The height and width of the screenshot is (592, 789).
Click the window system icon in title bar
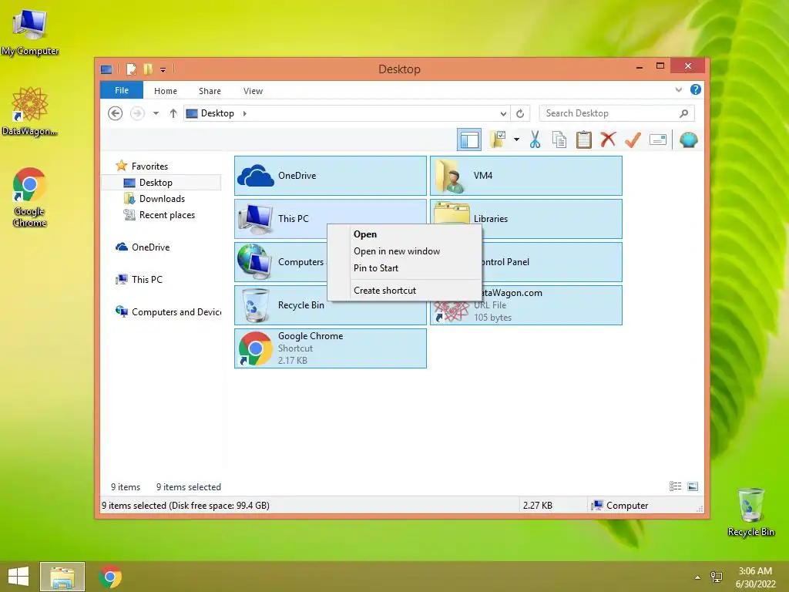point(106,69)
